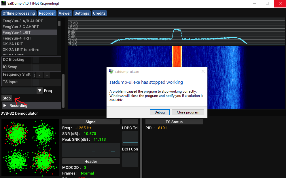
Task: Toggle the IQ Swap option
Action: click(35, 68)
